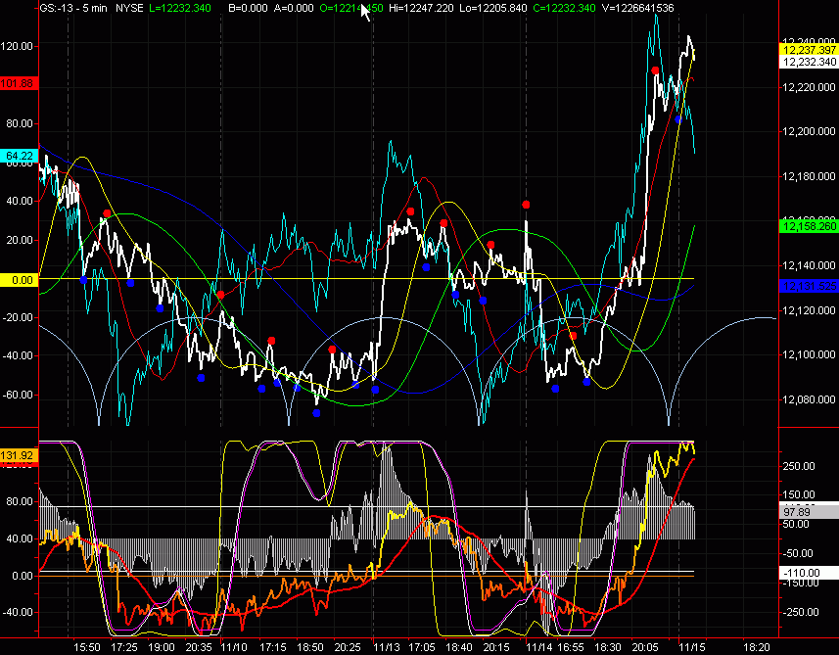Screen dimensions: 839x655
Task: Click the 12,140.000 price axis label
Action: 809,265
